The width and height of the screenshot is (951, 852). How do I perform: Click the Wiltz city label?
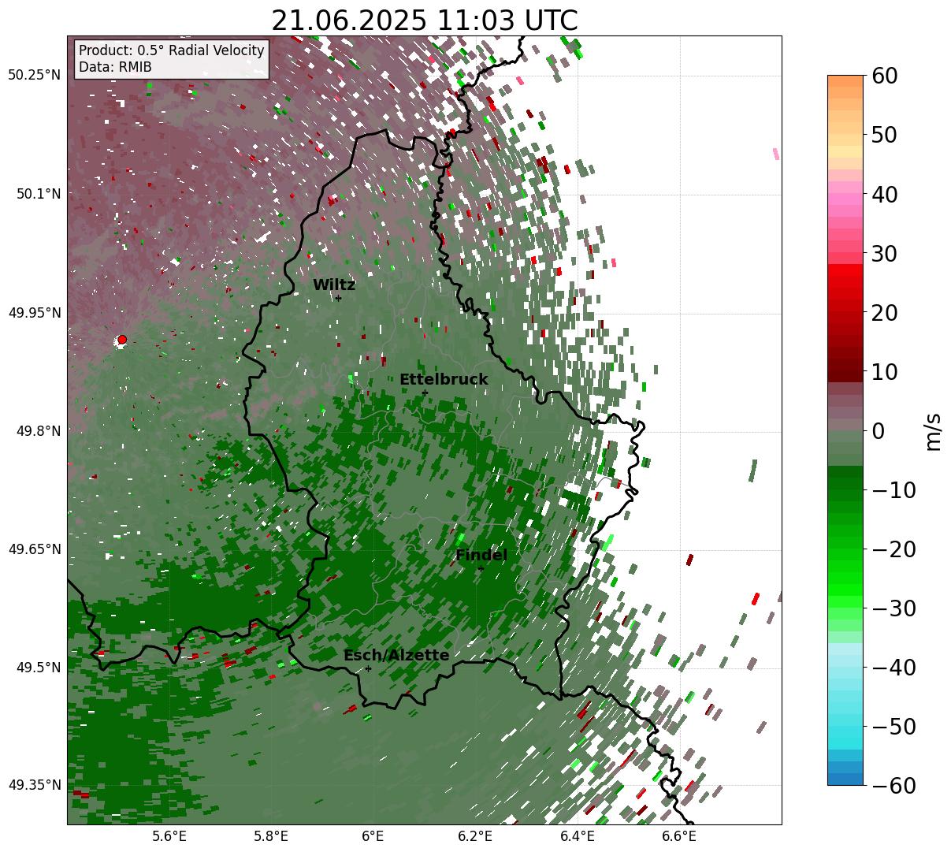[334, 285]
